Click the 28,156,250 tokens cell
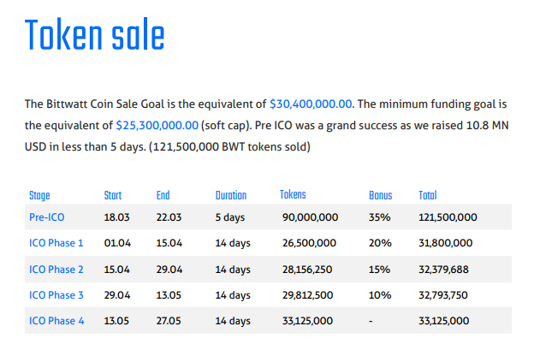The image size is (534, 338). 307,270
